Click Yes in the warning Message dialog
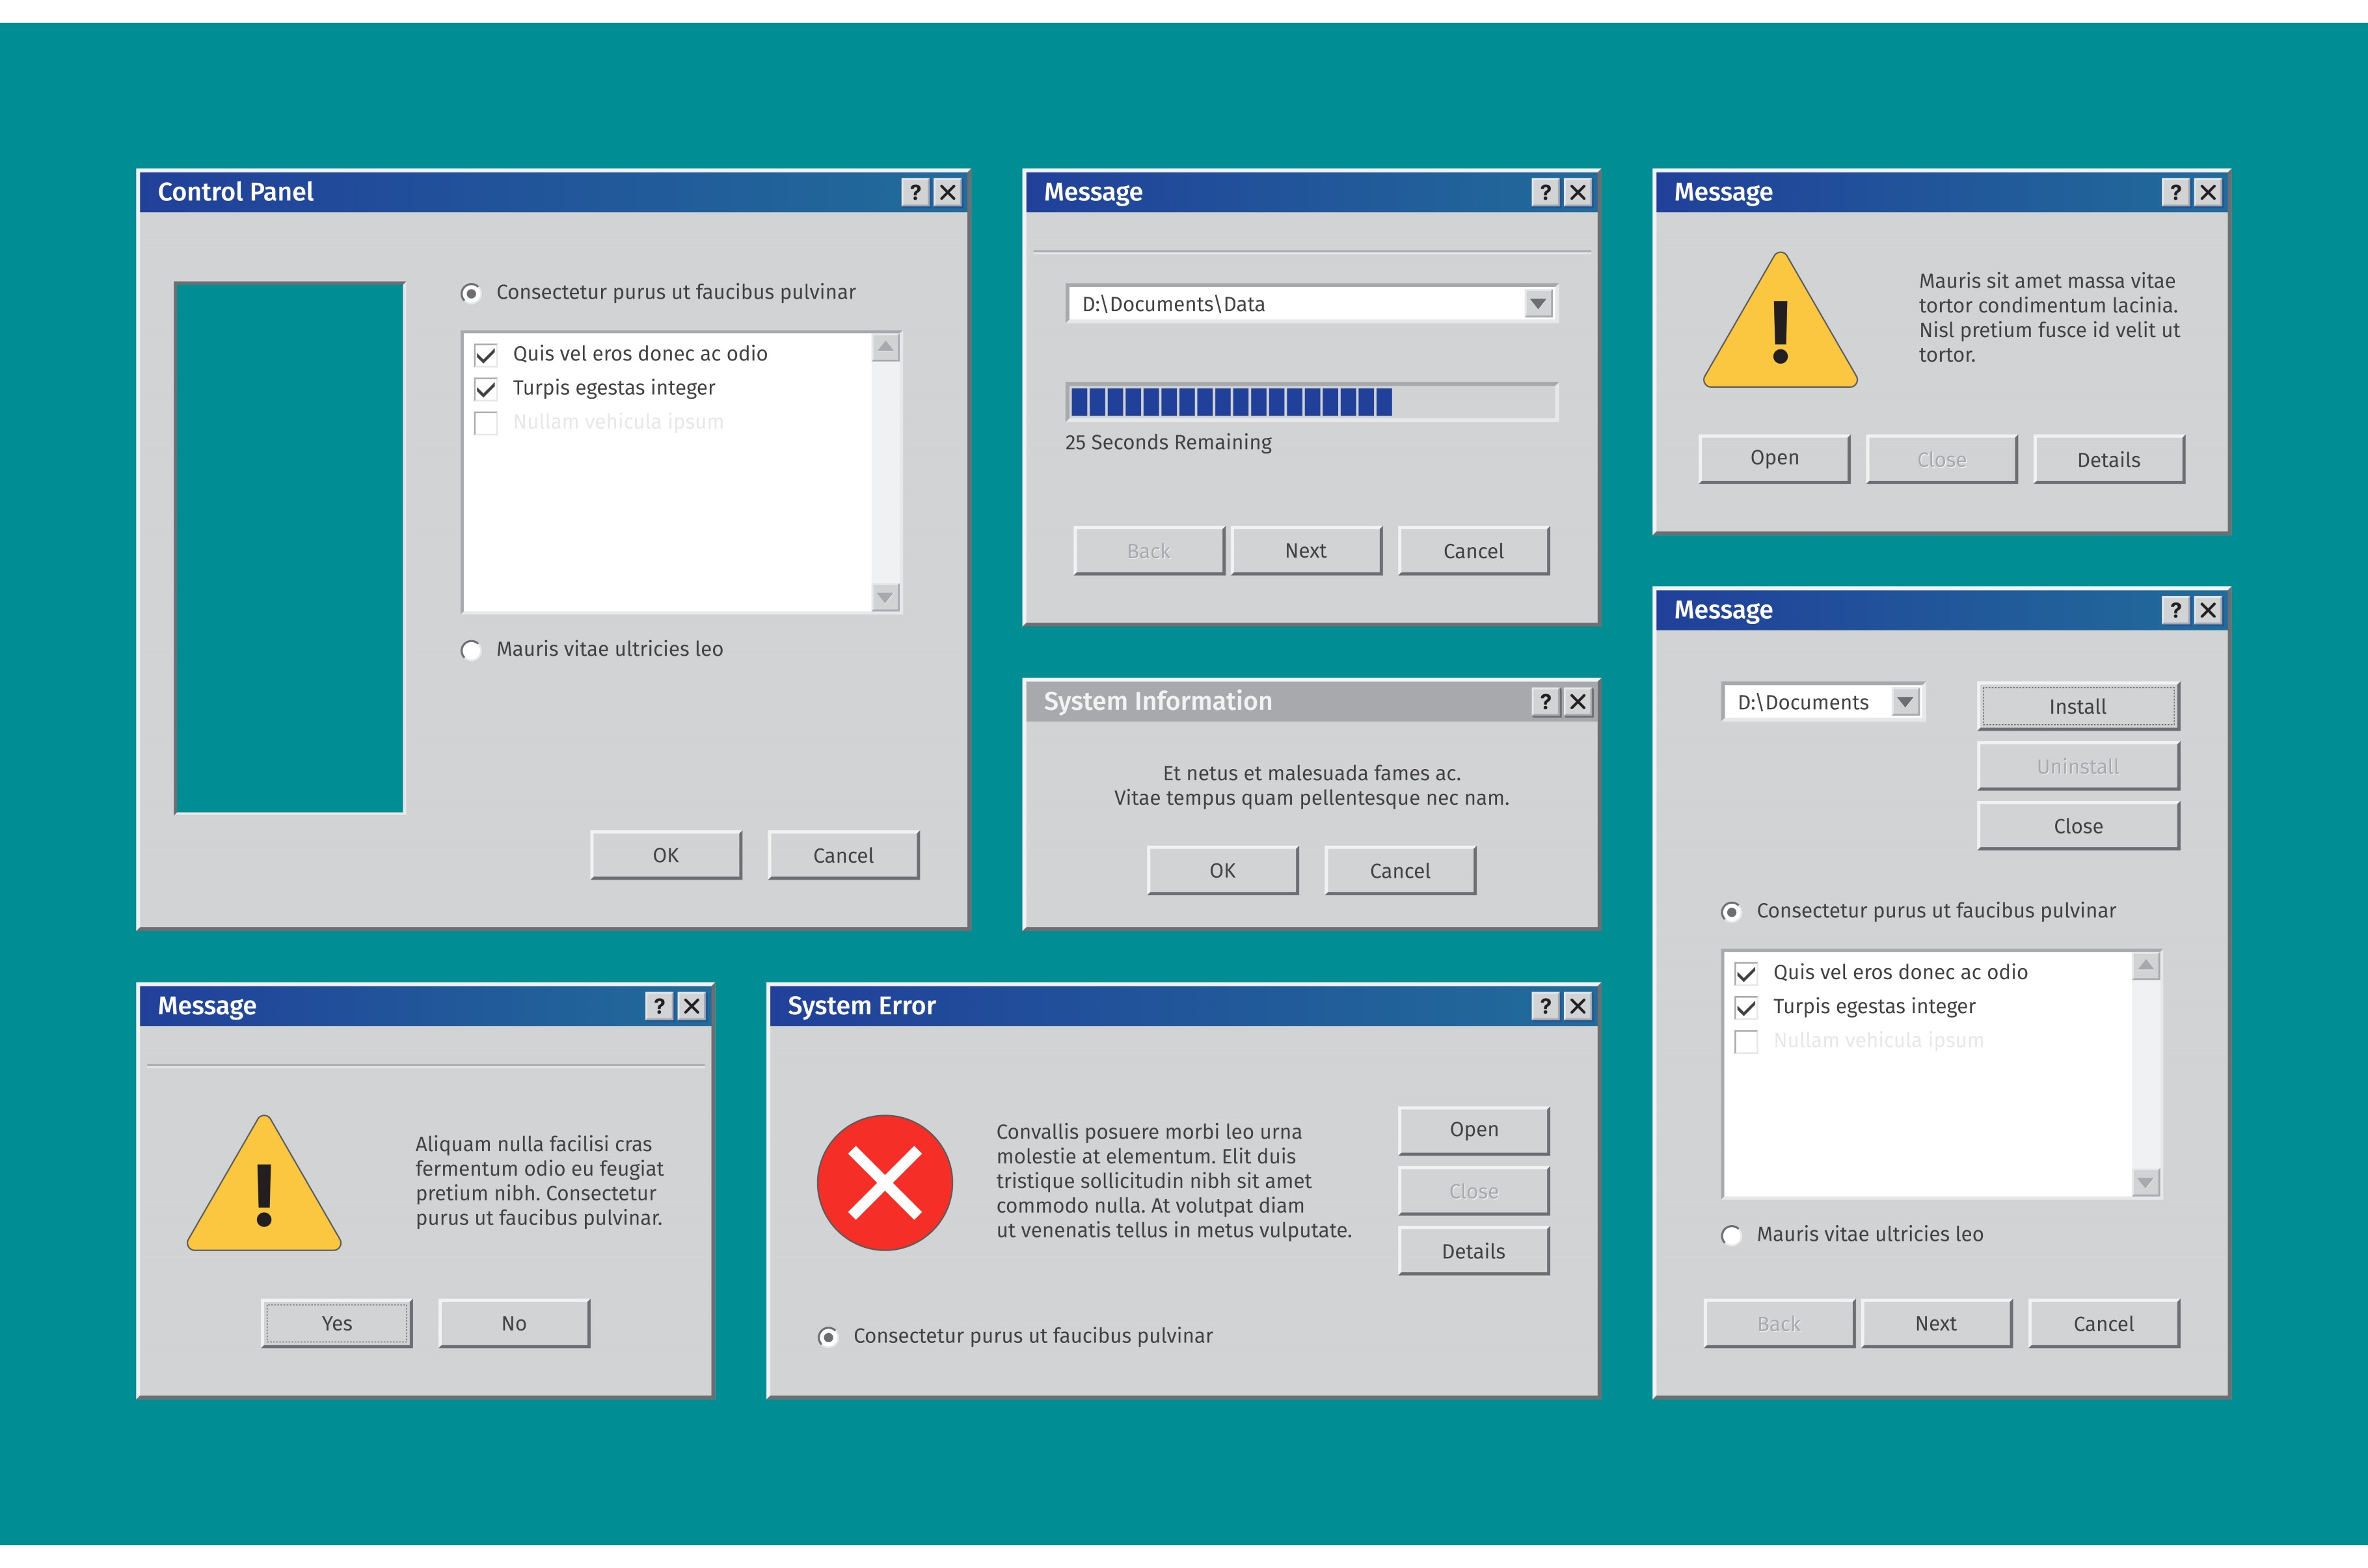Image resolution: width=2368 pixels, height=1568 pixels. coord(337,1324)
